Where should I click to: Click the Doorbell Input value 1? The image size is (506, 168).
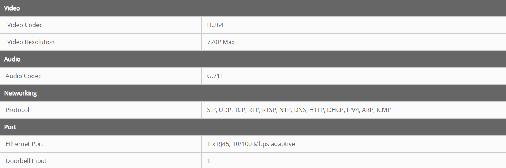(209, 161)
